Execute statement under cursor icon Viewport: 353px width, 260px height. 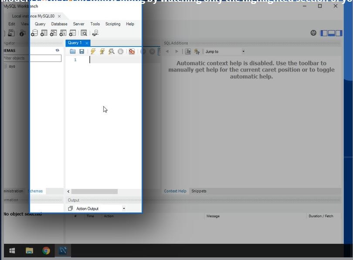pos(102,51)
